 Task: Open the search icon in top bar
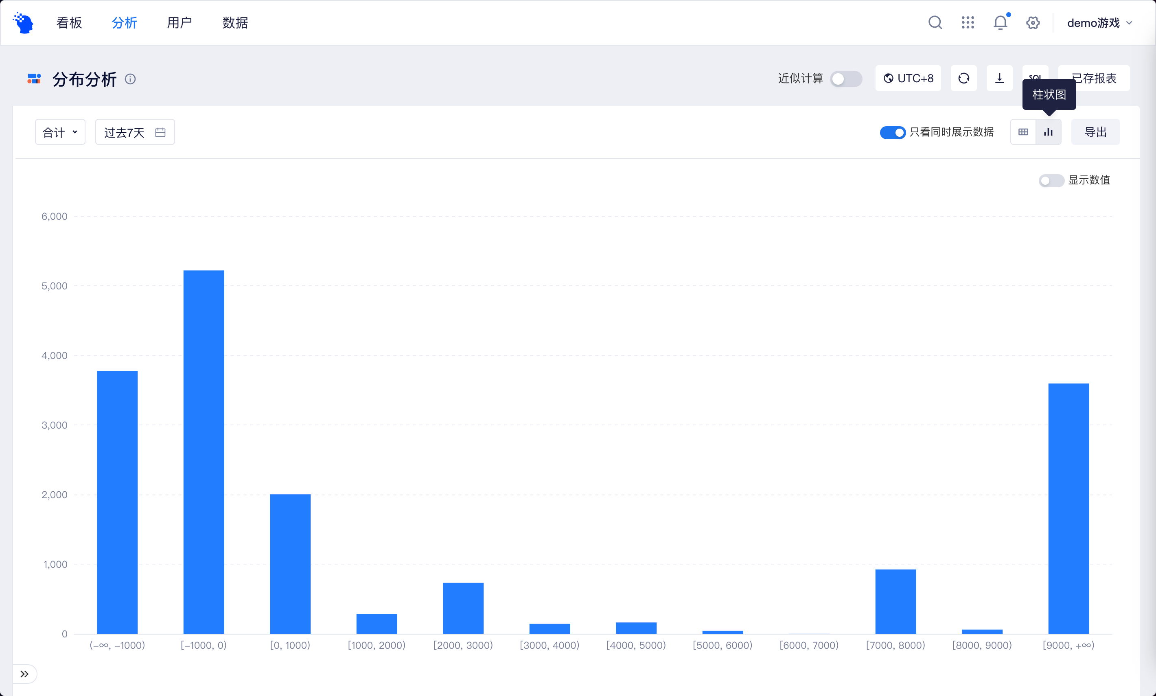click(x=935, y=22)
